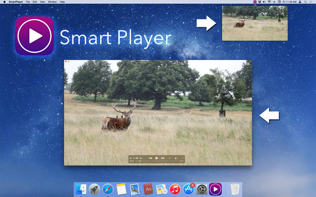Minimize player window with yellow button
316x197 pixels.
[x=68, y=61]
